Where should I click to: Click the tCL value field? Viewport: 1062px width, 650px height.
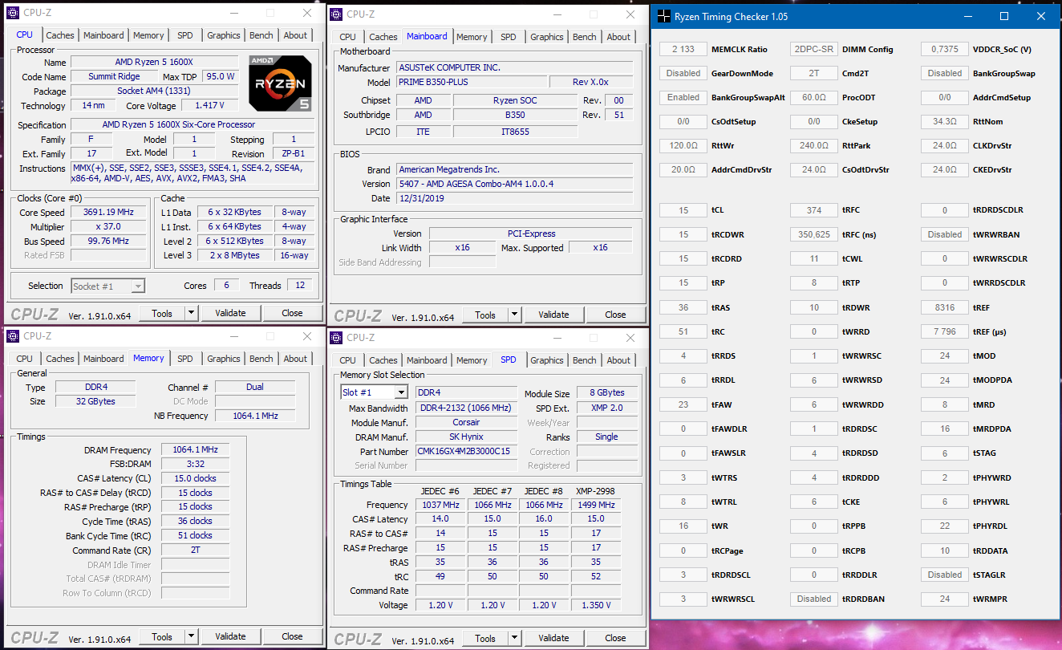coord(683,210)
